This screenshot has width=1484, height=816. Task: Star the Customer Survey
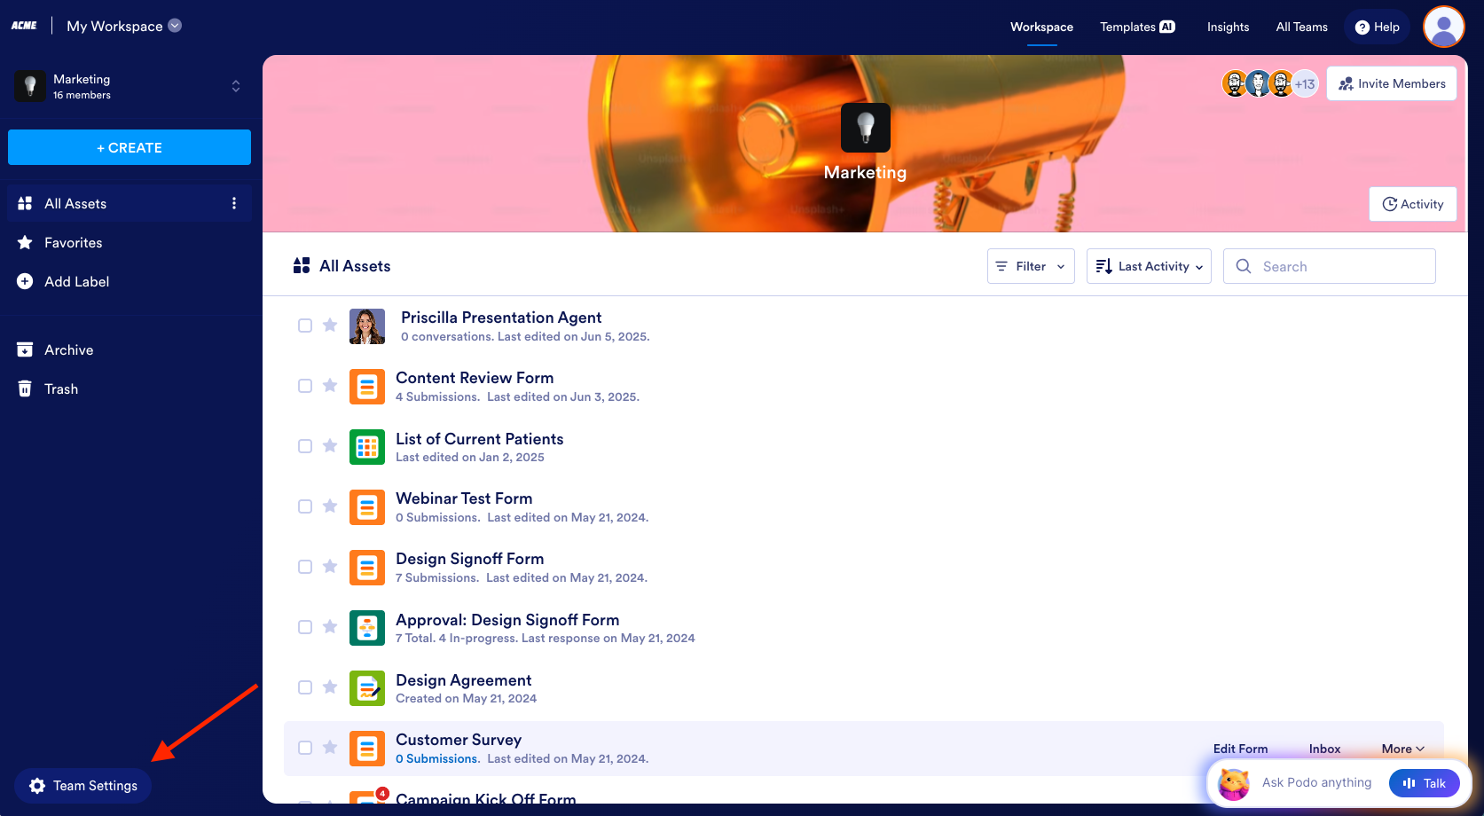point(330,747)
